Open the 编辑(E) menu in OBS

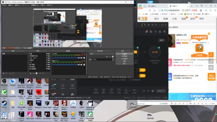11,5
